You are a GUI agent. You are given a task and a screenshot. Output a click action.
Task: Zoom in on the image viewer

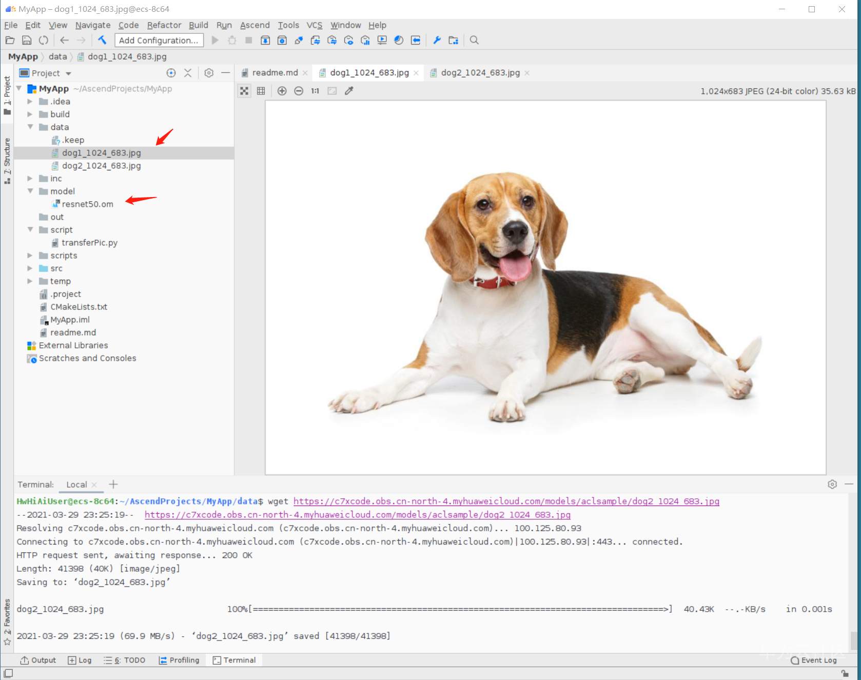[x=282, y=91]
